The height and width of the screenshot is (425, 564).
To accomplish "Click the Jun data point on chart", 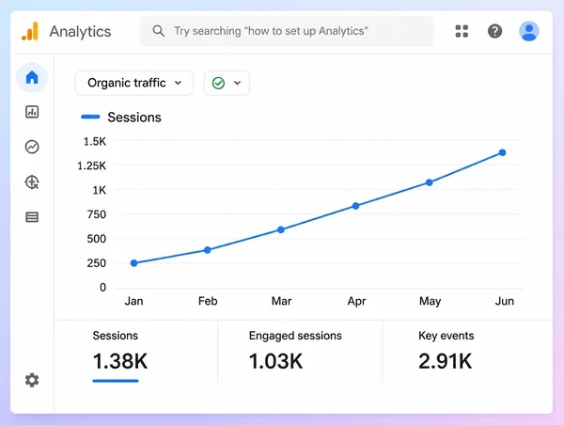I will [503, 152].
